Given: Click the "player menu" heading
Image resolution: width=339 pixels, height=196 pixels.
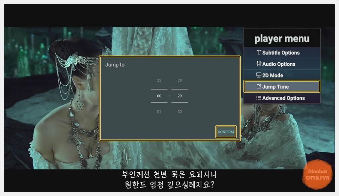Looking at the screenshot, I should pos(282,39).
